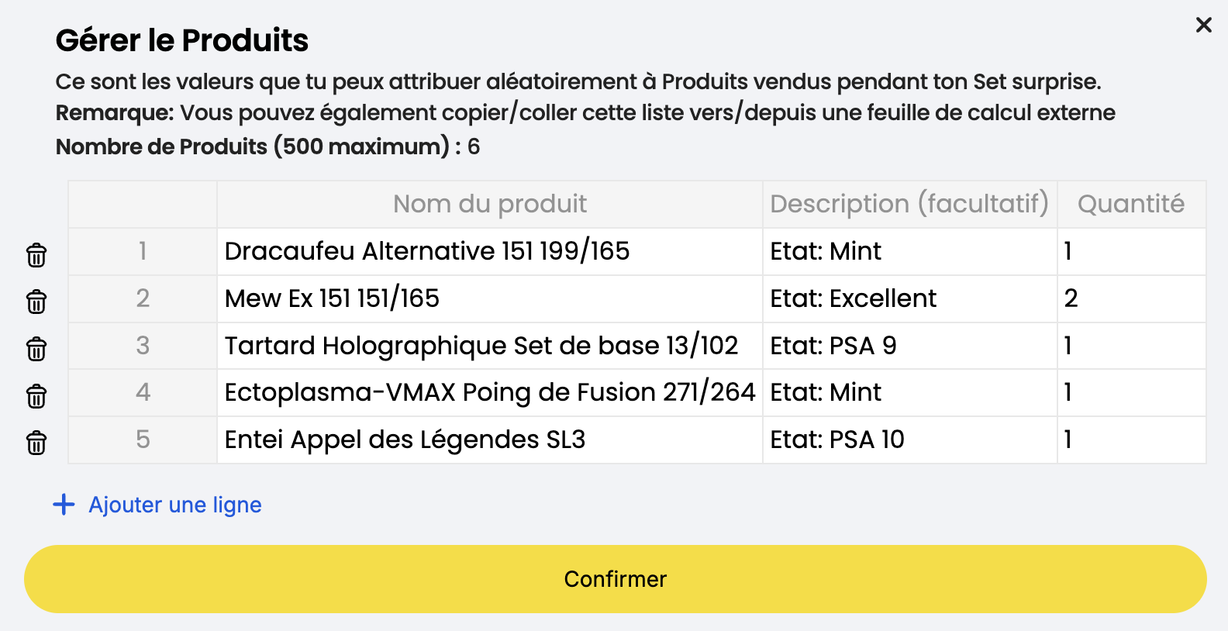This screenshot has height=631, width=1228.
Task: Select the Etat: Excellent description cell
Action: pyautogui.click(x=910, y=298)
